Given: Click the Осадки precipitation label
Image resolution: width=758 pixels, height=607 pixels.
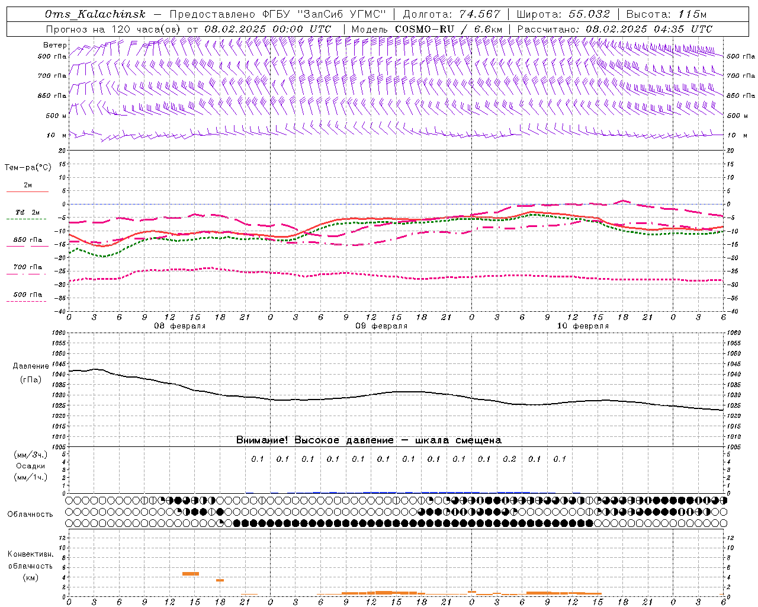Looking at the screenshot, I should 30,466.
